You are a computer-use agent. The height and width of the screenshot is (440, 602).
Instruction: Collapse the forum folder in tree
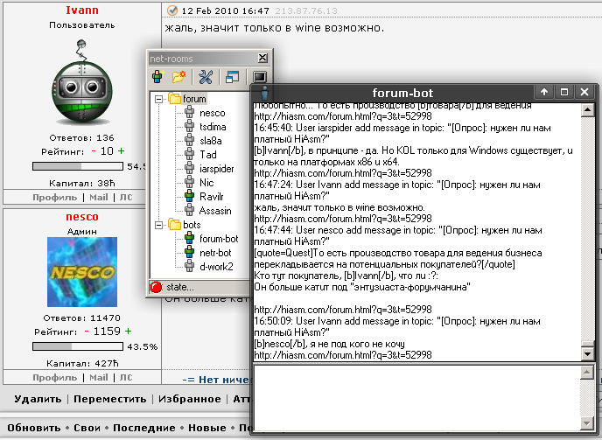(159, 99)
